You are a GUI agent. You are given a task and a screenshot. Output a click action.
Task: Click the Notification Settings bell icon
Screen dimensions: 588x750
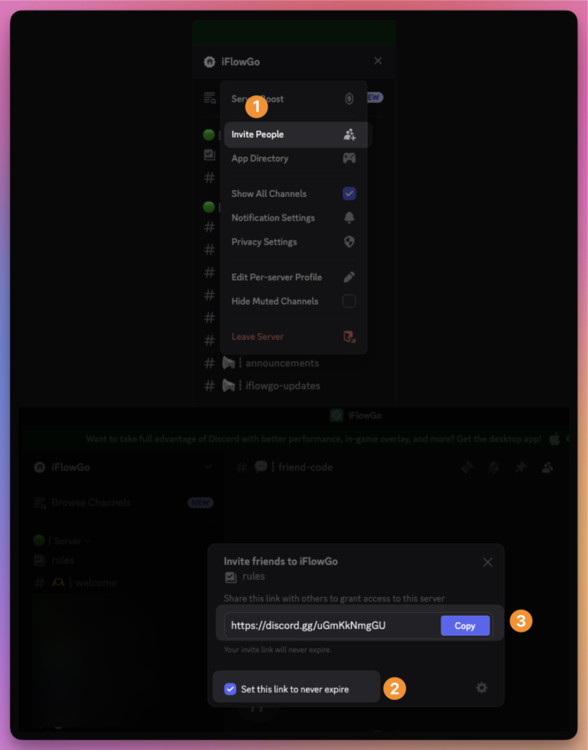[x=349, y=218]
